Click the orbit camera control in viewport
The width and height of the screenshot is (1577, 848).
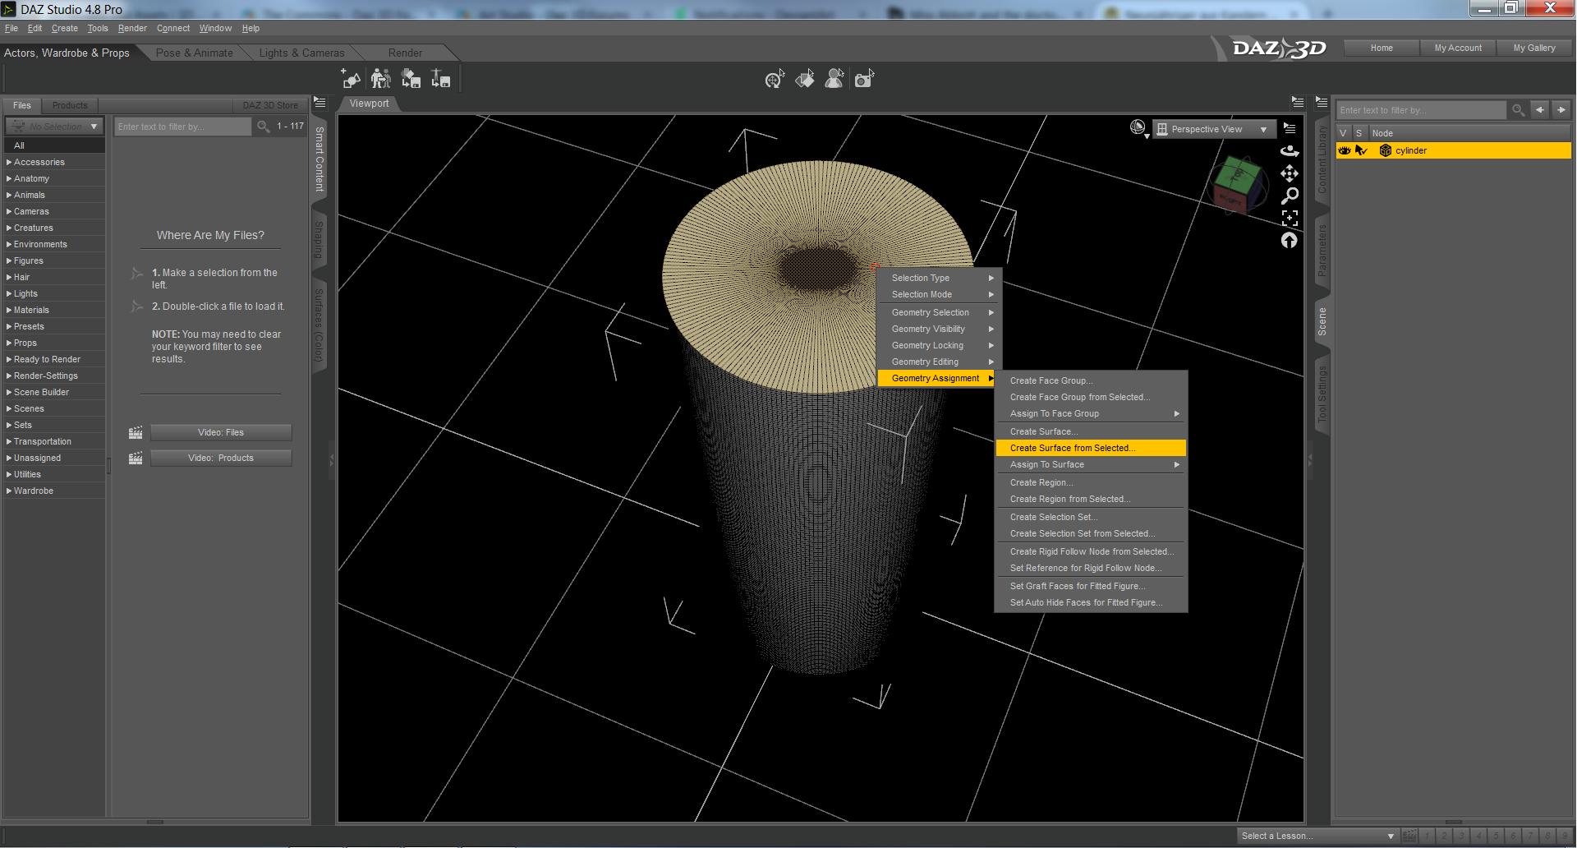click(x=1290, y=151)
